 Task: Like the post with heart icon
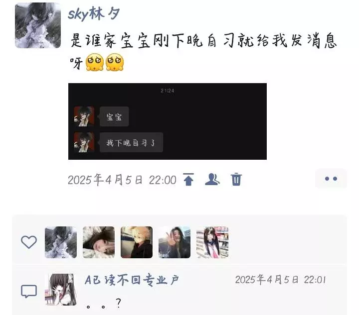(29, 242)
